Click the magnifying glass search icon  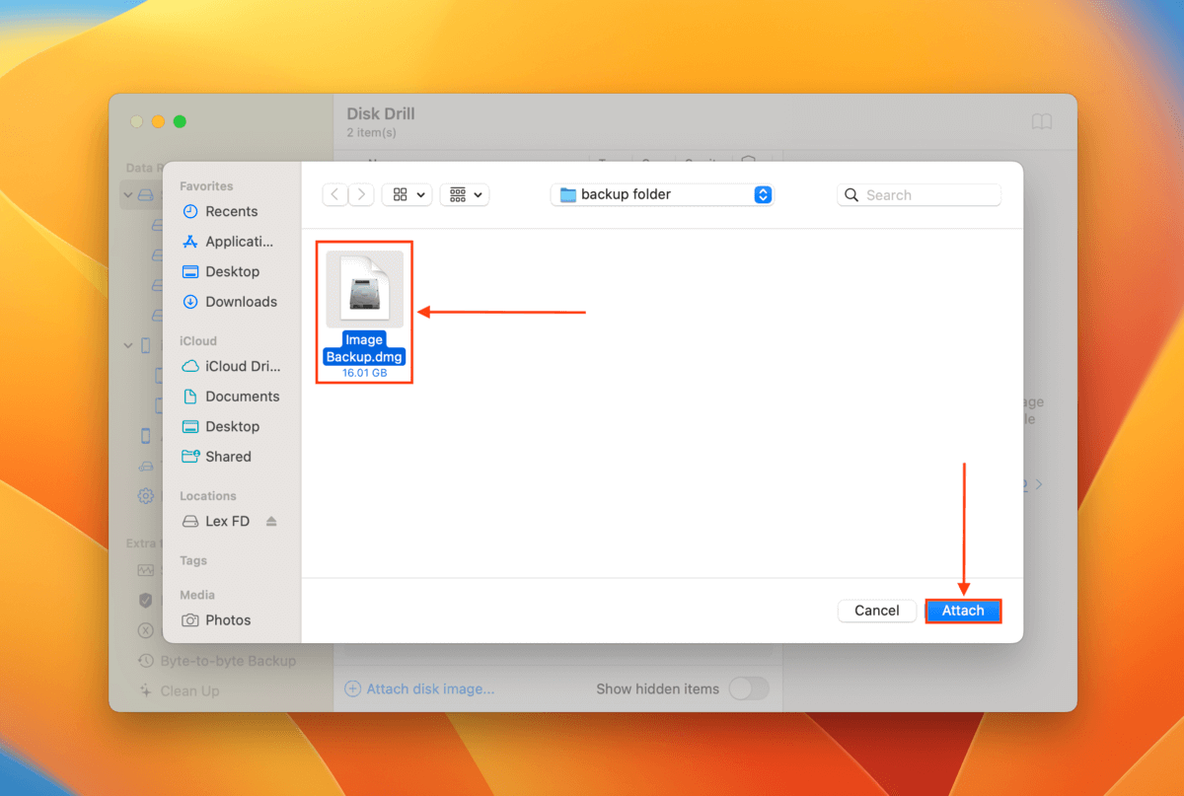click(x=852, y=195)
